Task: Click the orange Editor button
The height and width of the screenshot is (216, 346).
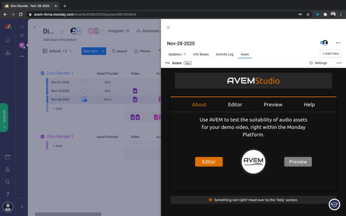Action: pos(209,162)
